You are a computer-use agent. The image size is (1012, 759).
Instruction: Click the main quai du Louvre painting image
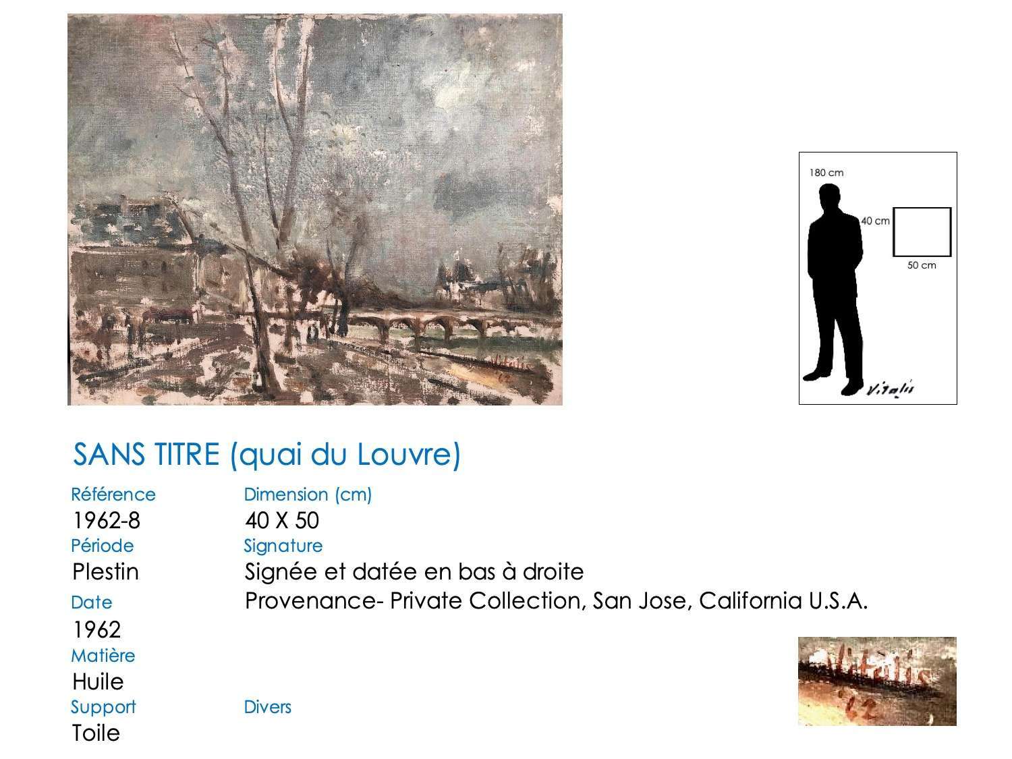click(x=315, y=209)
